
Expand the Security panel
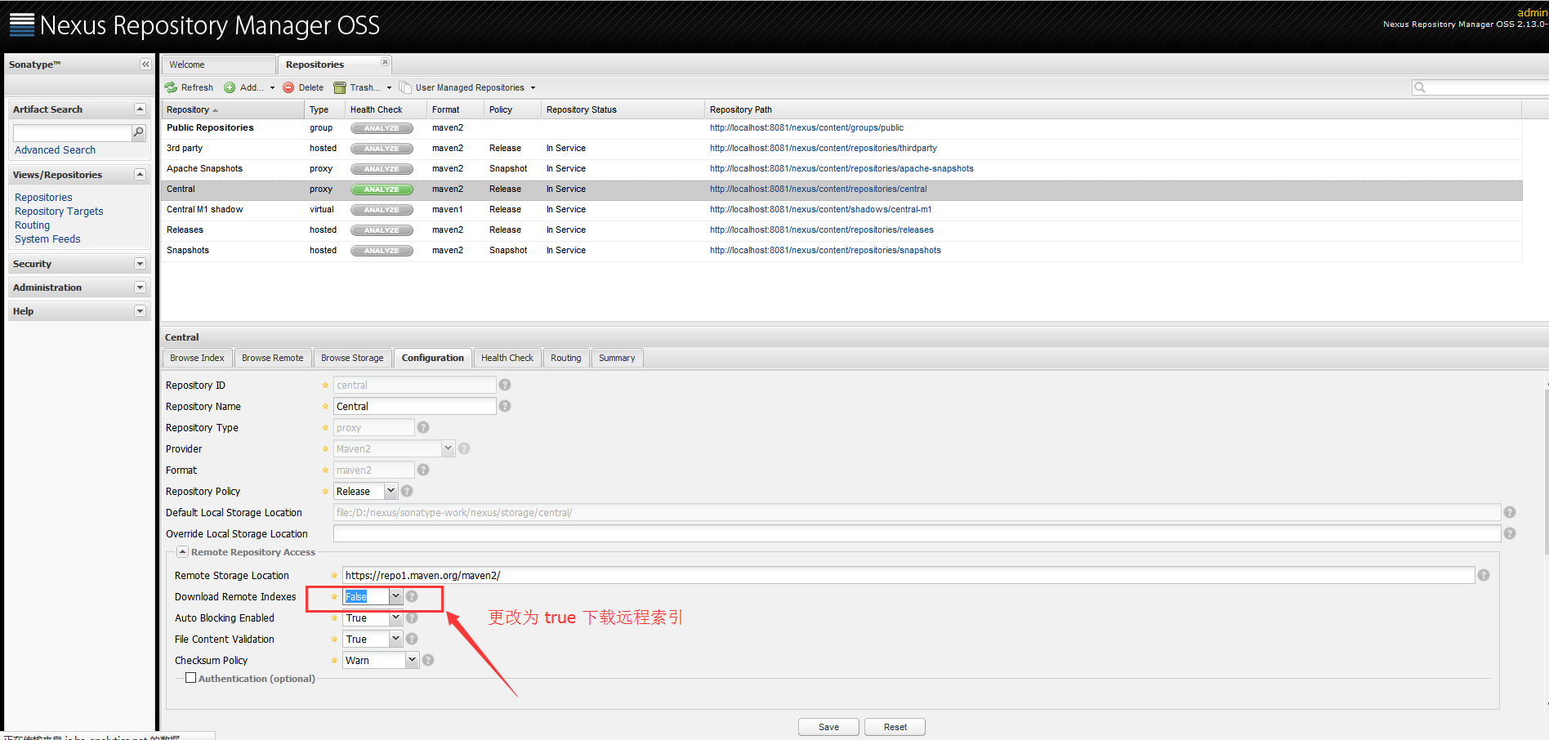(140, 264)
